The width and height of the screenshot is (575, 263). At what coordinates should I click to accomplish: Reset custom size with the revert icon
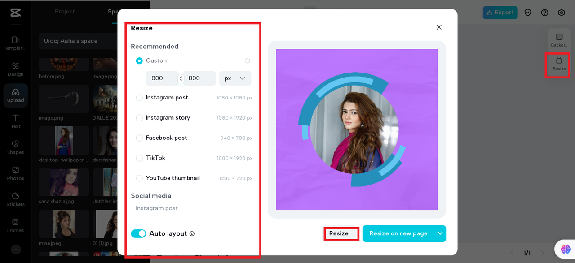(x=247, y=61)
